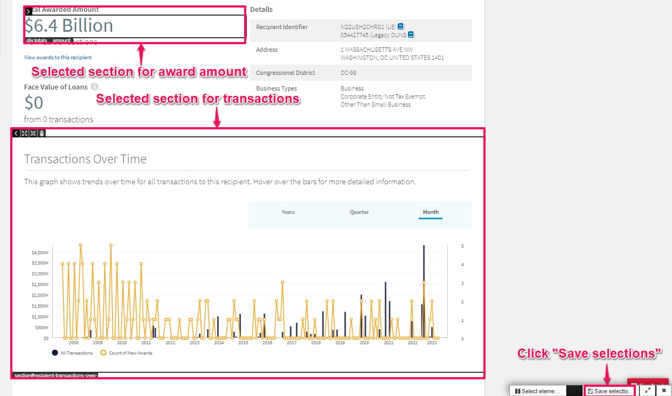Viewport: 672px width, 396px height.
Task: Delete the transactions selection with the trash icon
Action: 42,133
